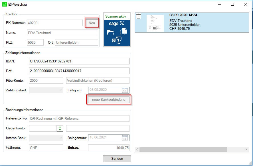Open folder icon in Sage X panel
Image resolution: width=253 pixels, height=166 pixels.
111,32
